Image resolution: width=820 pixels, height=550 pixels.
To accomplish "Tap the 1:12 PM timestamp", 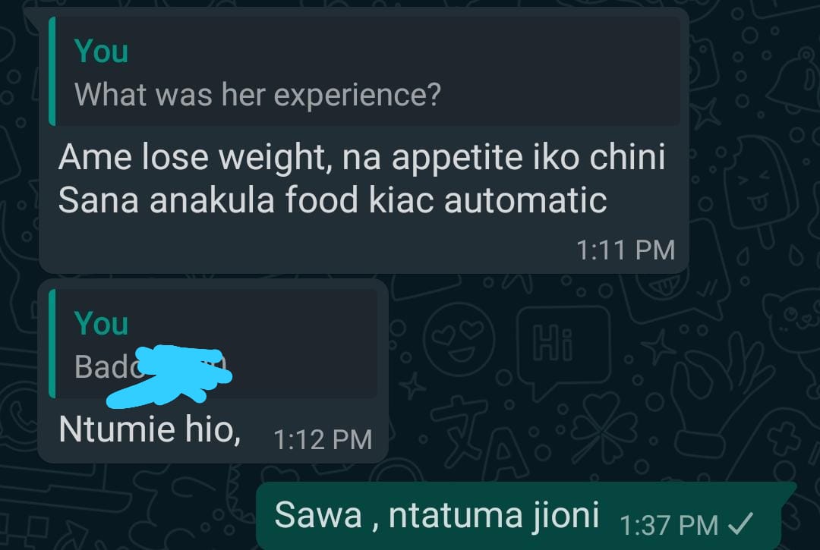I will (323, 440).
